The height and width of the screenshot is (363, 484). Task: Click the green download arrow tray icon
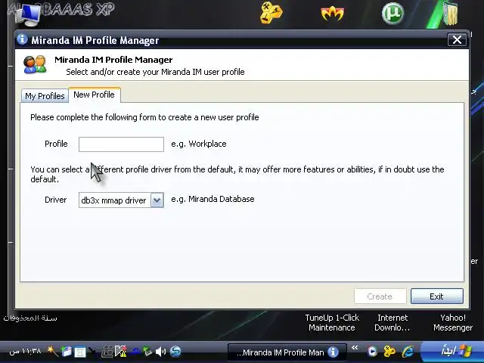point(147,351)
